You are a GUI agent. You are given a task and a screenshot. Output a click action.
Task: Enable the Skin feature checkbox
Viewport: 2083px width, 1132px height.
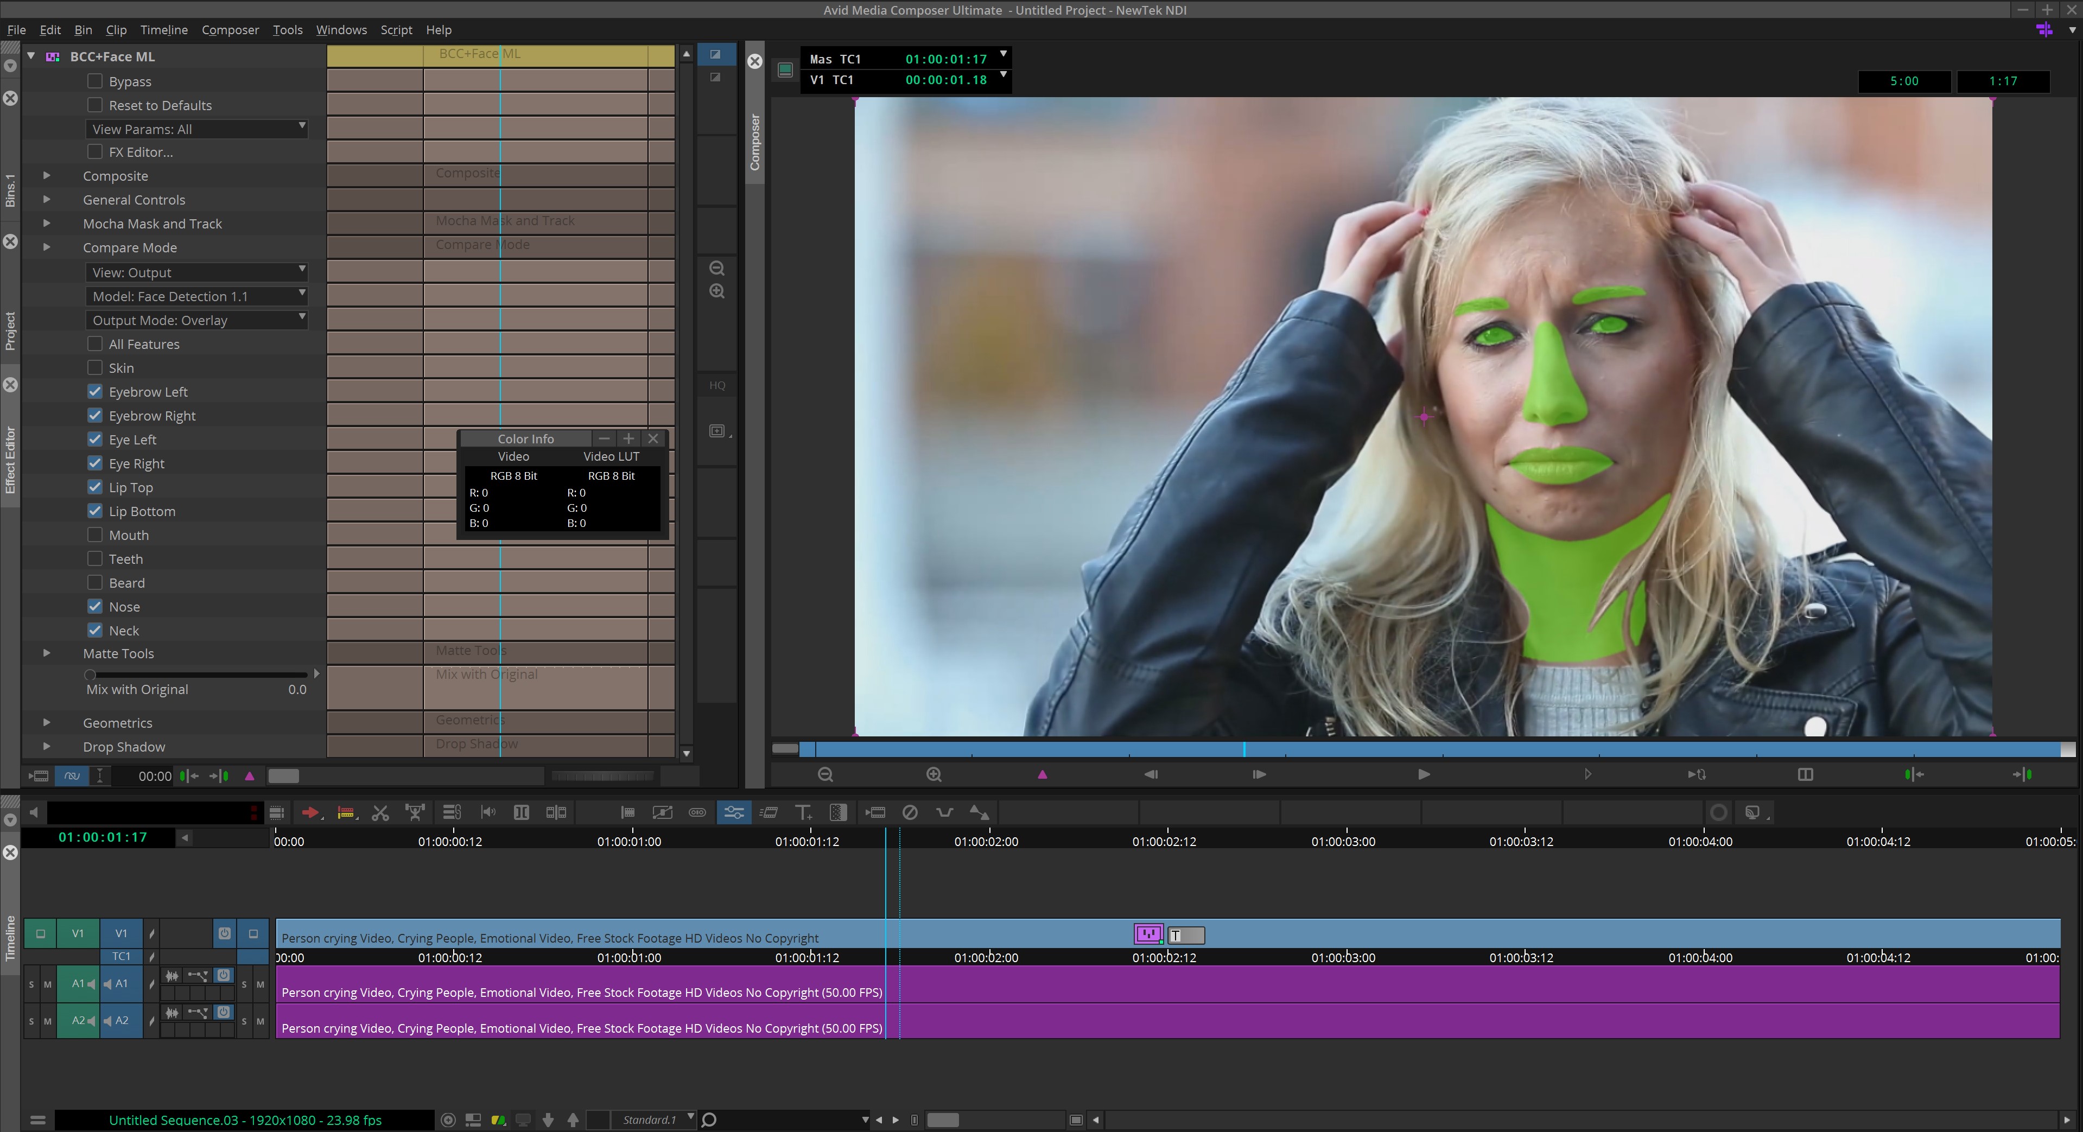coord(94,368)
